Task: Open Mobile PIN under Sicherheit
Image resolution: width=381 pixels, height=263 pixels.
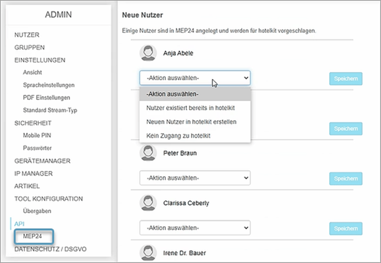Action: point(37,135)
